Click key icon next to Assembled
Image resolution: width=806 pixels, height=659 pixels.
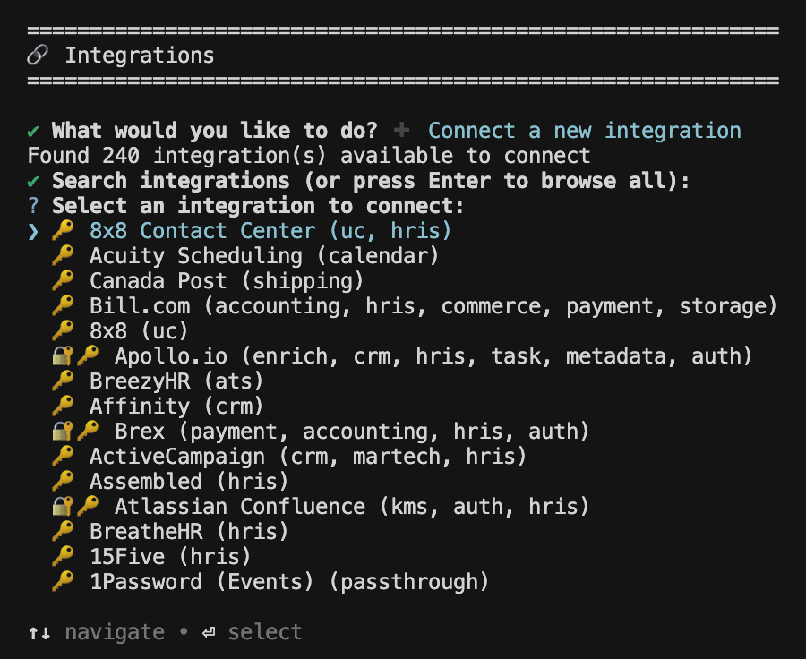[x=63, y=481]
